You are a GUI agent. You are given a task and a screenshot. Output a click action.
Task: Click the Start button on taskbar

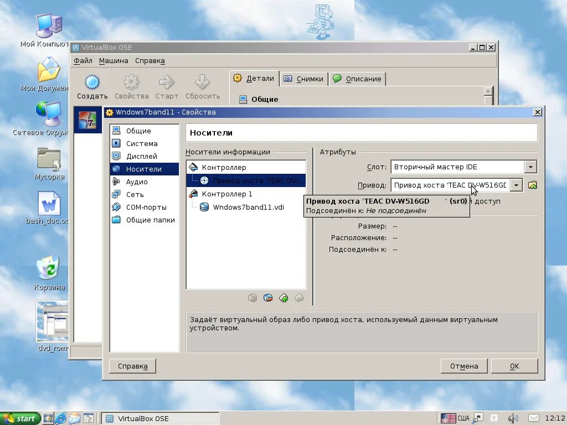click(x=21, y=418)
